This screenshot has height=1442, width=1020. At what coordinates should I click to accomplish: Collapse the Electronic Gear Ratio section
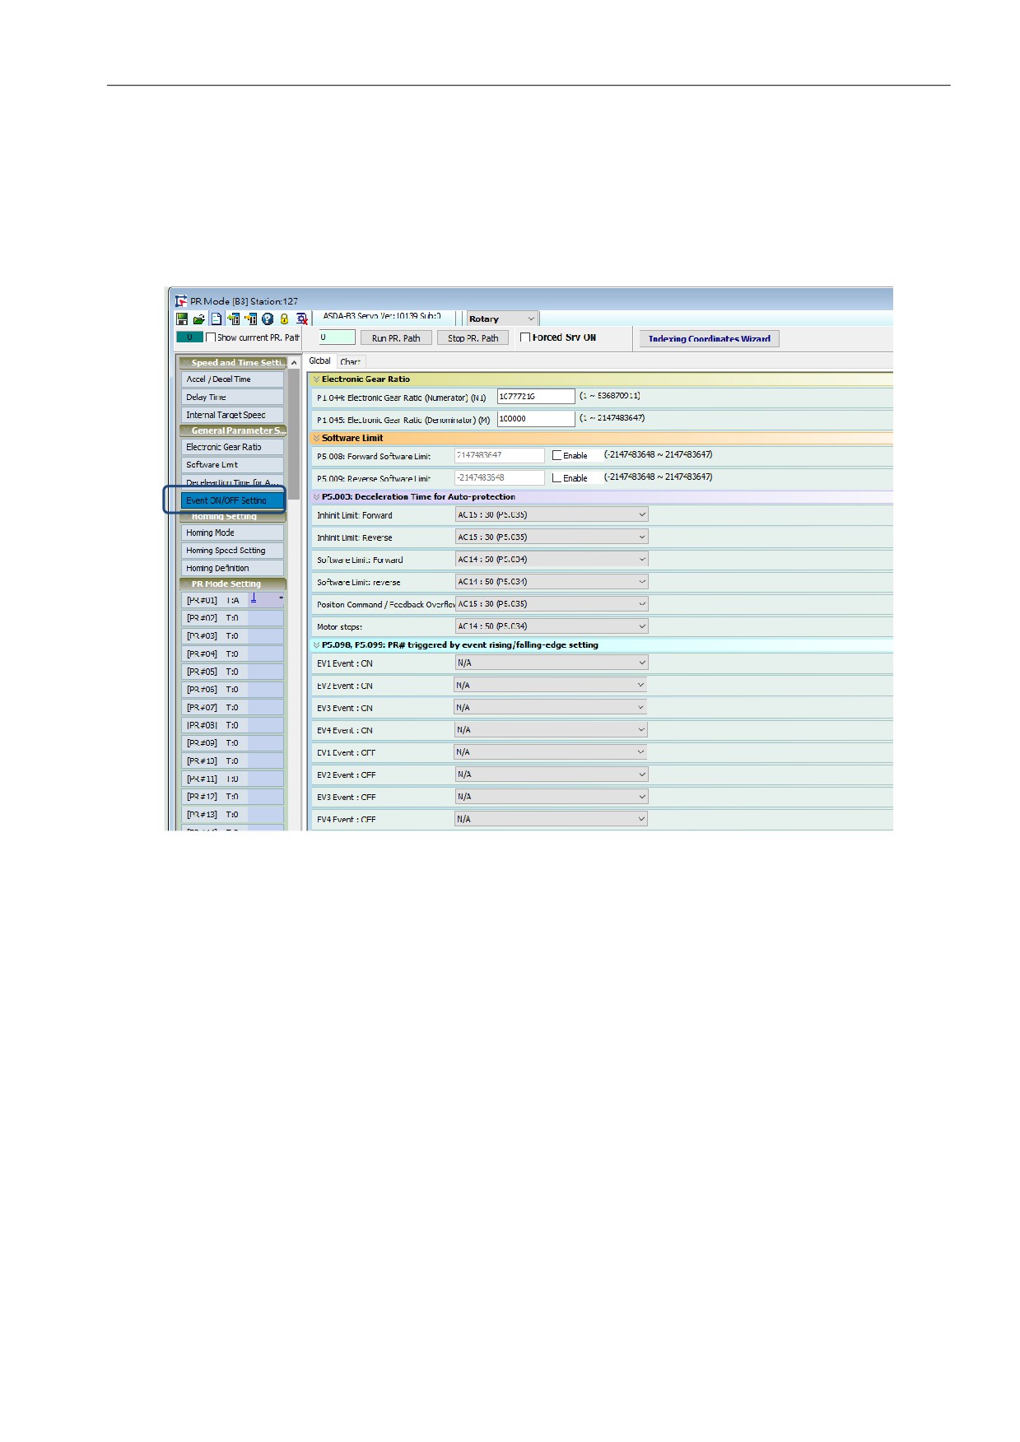point(316,379)
